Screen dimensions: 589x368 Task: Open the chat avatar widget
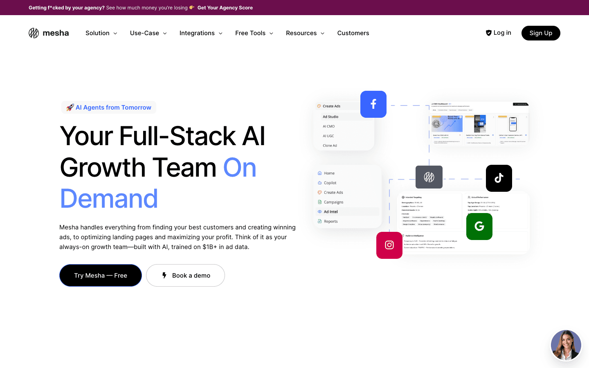[566, 345]
